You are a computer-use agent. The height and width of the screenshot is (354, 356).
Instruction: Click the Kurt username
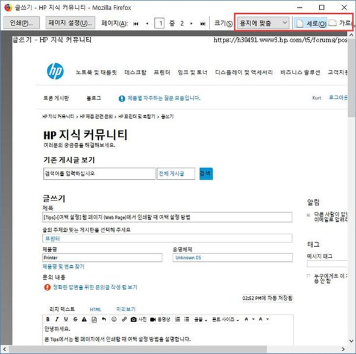pyautogui.click(x=317, y=98)
